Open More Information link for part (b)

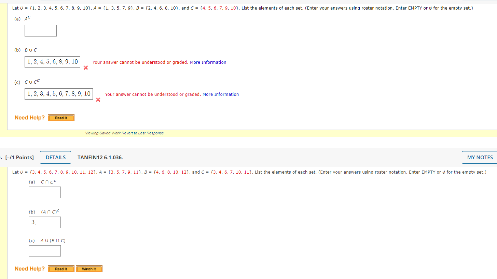point(208,62)
